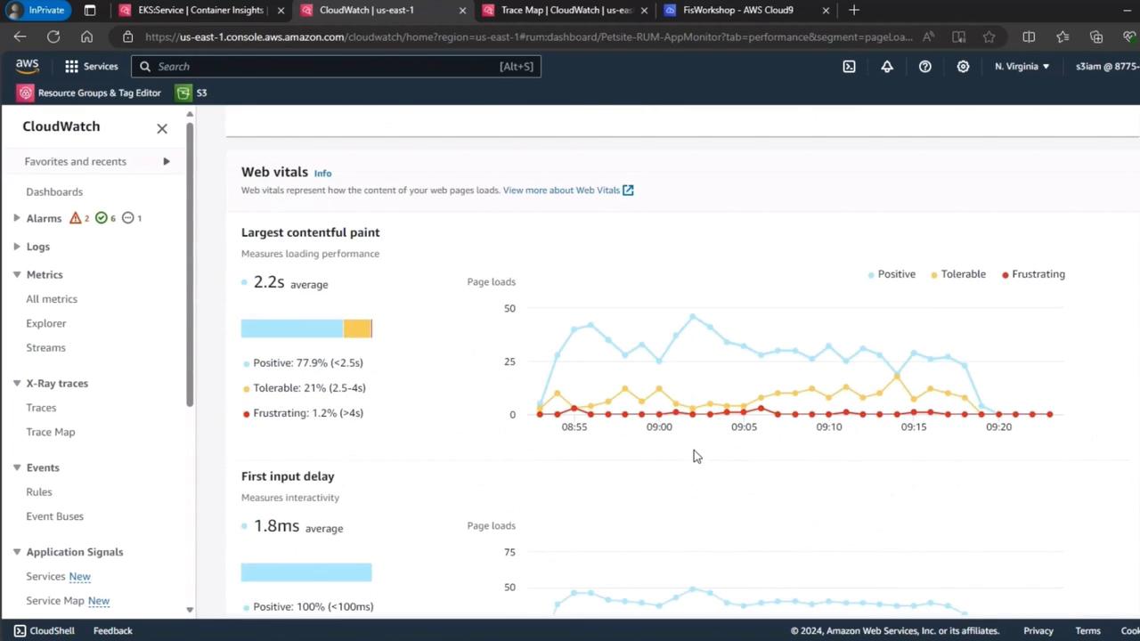1140x641 pixels.
Task: Toggle the Tolerable series in chart legend
Action: coord(958,274)
